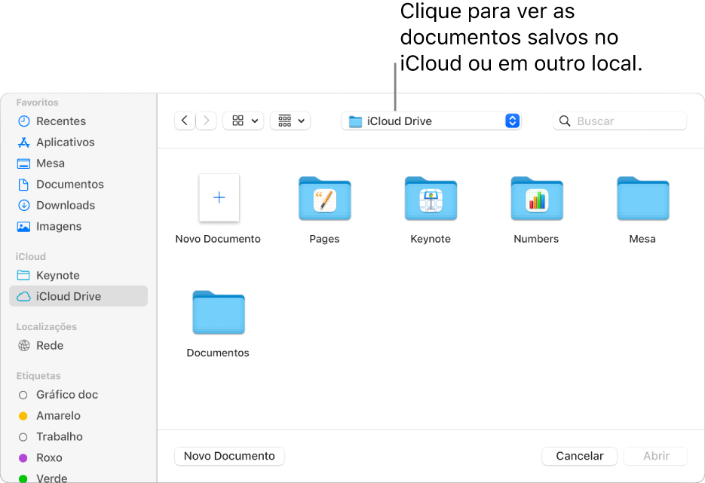The height and width of the screenshot is (483, 705).
Task: Select the Documentos folder icon in file grid
Action: coord(219,312)
